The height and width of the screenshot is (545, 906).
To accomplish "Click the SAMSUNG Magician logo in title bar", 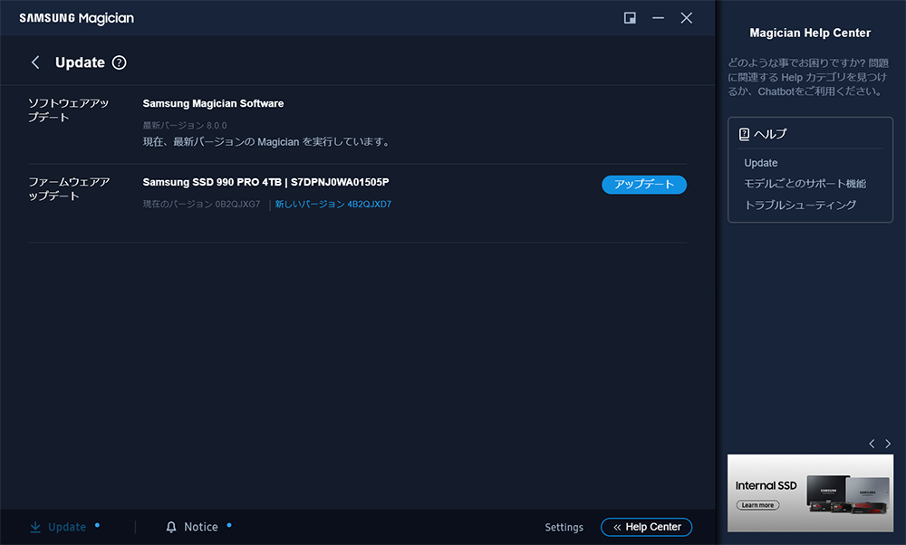I will 76,18.
